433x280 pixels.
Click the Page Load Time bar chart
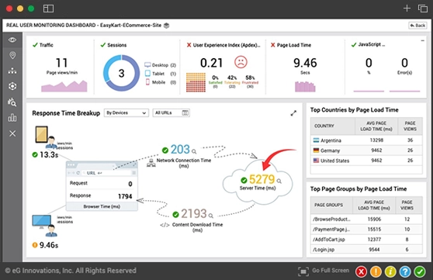pos(305,86)
